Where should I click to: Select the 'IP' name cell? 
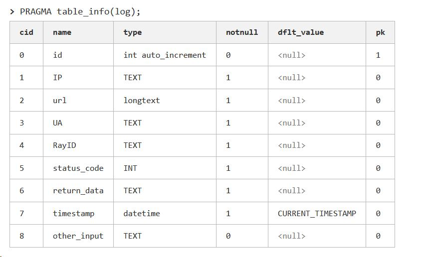(57, 78)
